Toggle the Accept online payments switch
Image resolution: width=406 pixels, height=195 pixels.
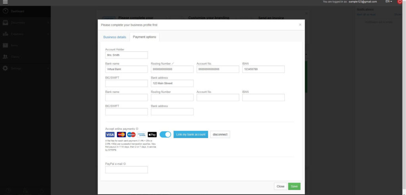point(165,134)
